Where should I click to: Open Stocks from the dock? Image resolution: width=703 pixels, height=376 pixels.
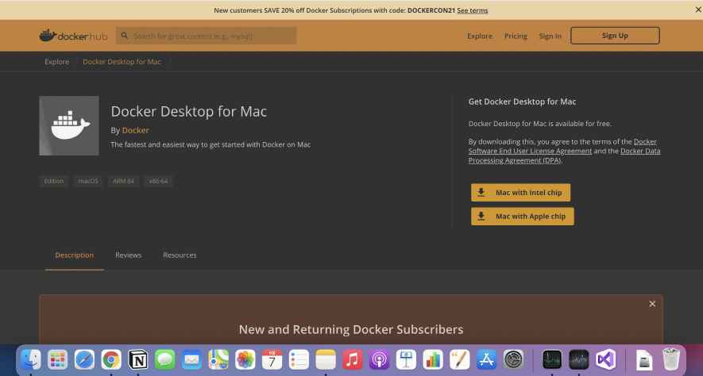579,359
